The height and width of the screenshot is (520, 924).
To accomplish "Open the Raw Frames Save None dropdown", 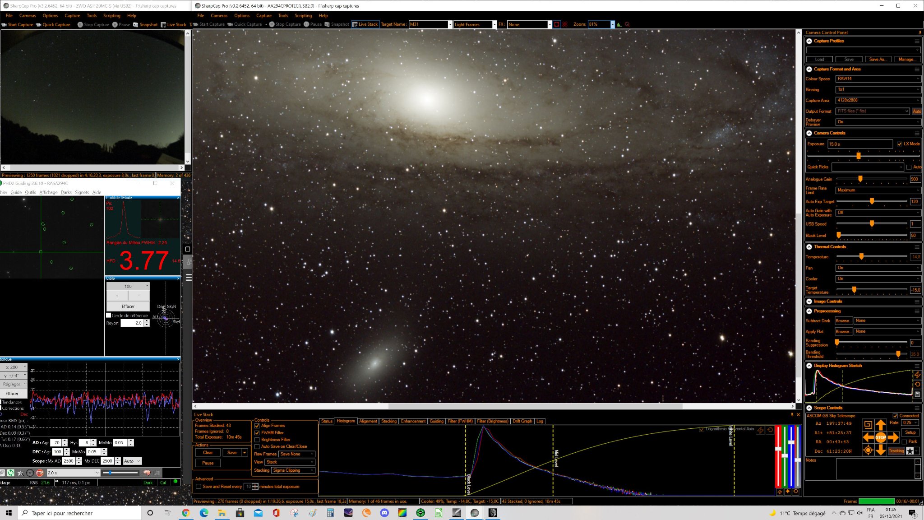I will coord(297,454).
